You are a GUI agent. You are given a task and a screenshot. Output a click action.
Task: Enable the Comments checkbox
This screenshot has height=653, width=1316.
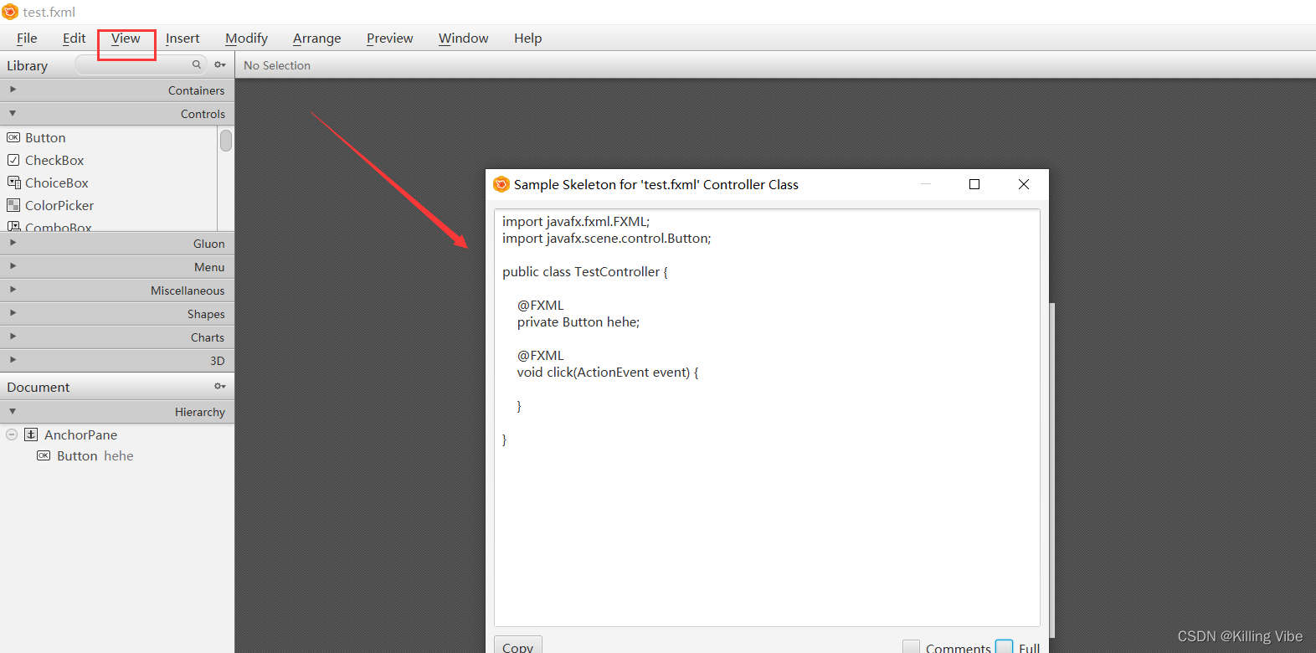pos(911,646)
